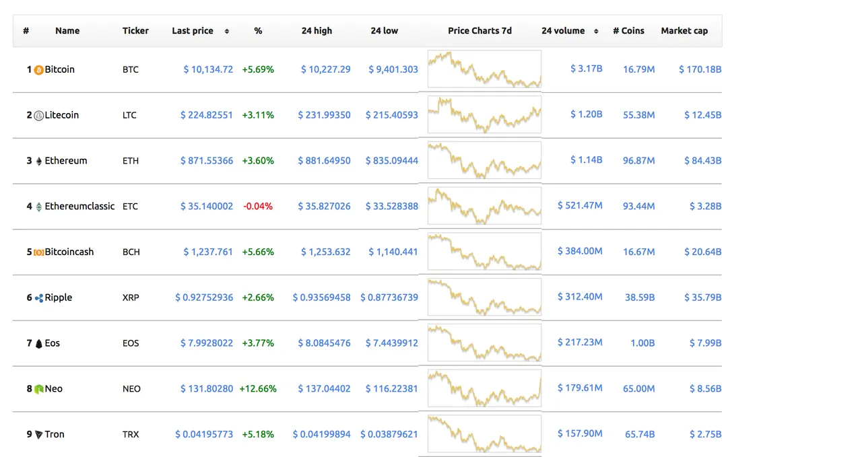Click the TRX ticker text

pos(131,434)
